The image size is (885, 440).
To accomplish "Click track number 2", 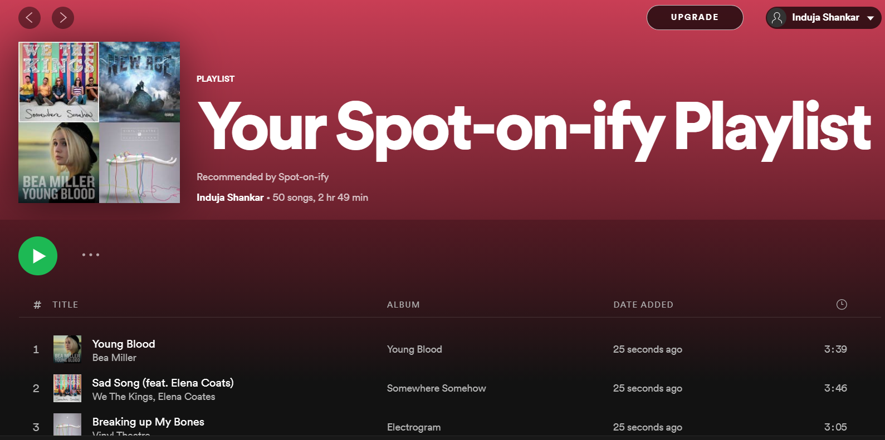I will 36,388.
